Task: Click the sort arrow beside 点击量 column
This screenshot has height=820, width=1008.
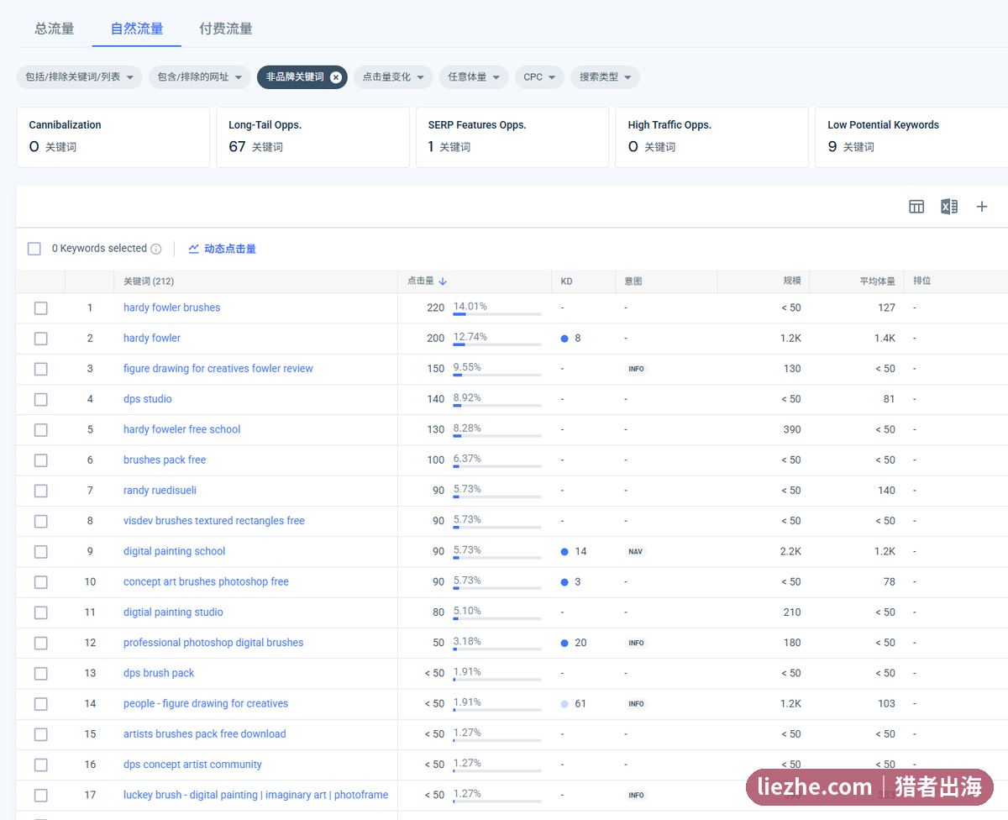Action: (443, 281)
